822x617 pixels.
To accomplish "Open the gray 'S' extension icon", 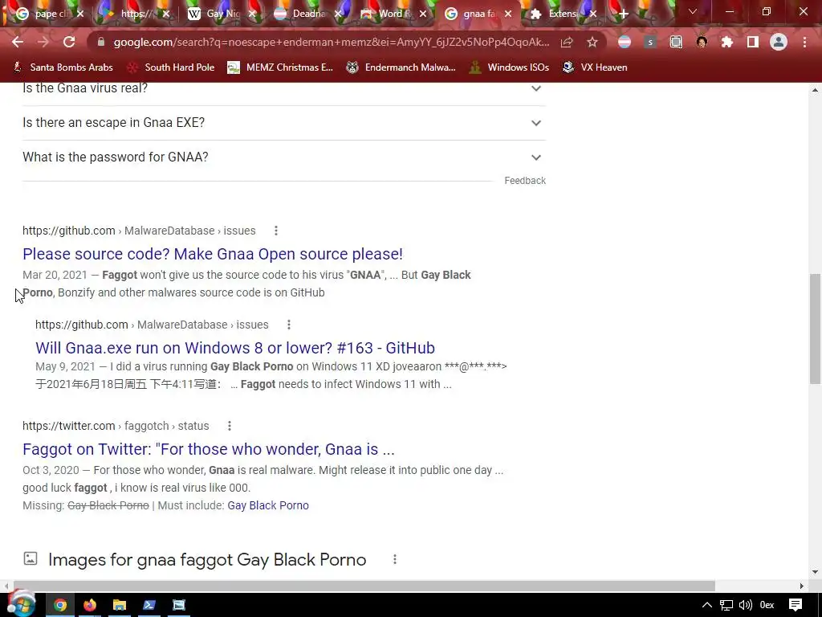I will [650, 42].
